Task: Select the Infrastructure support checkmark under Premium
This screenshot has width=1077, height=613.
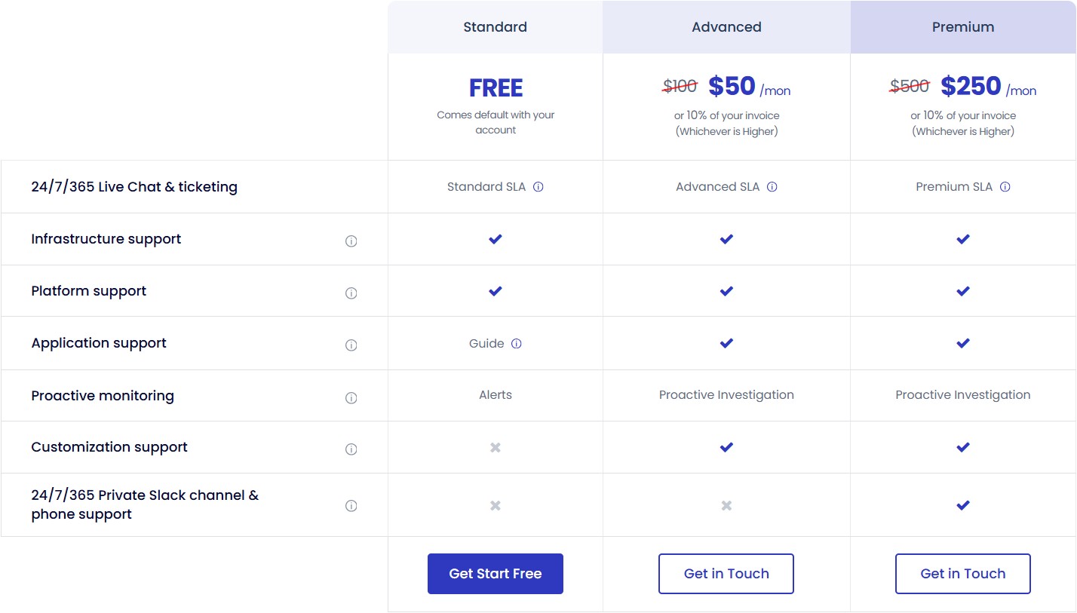Action: (x=962, y=239)
